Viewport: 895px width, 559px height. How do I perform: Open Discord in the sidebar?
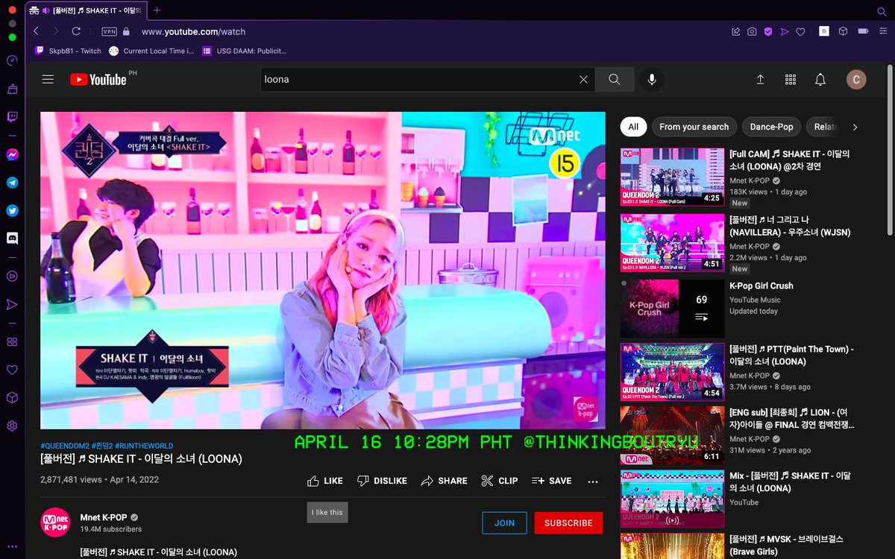click(12, 239)
